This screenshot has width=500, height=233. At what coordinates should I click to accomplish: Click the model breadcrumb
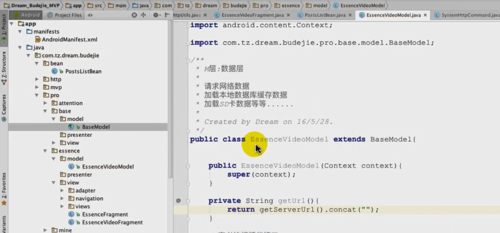317,5
